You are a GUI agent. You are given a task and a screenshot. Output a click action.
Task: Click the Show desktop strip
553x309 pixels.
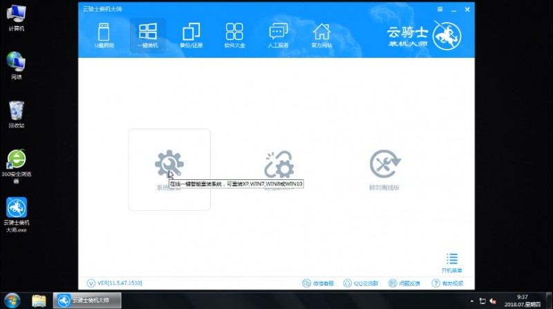pyautogui.click(x=549, y=301)
